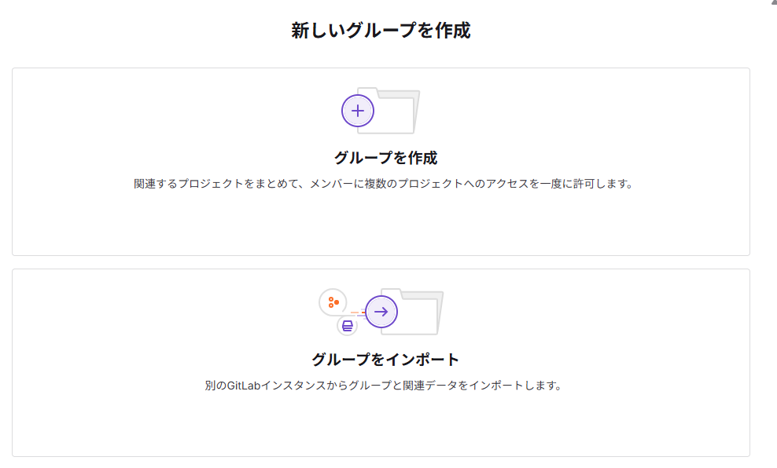Open the グループをインポート card heading
This screenshot has height=468, width=777.
tap(385, 360)
